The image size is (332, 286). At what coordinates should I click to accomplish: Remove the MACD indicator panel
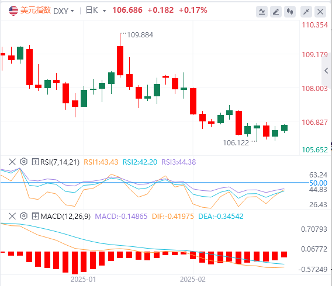12,216
